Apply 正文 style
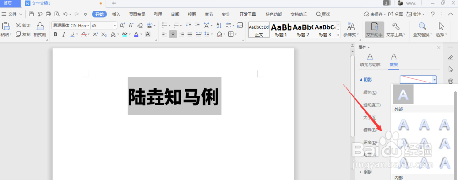This screenshot has height=180, width=458. [259, 30]
